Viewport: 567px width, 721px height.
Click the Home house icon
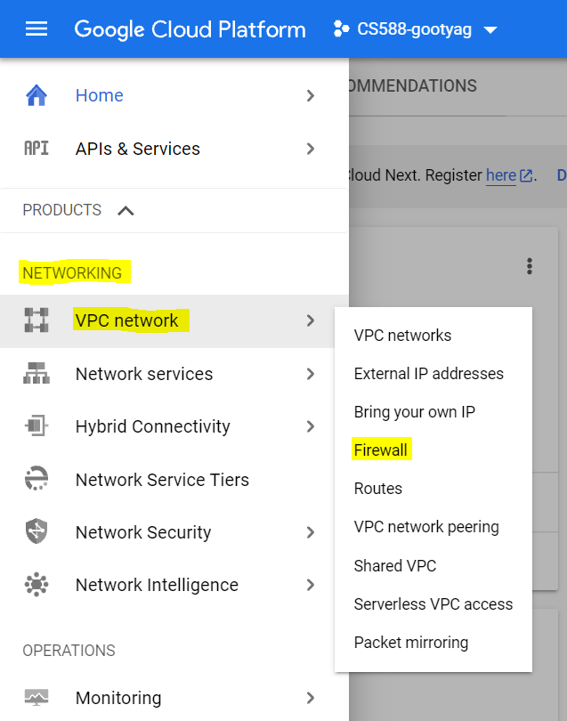pos(36,95)
